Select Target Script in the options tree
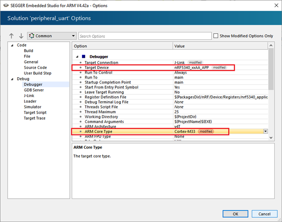The image size is (282, 222). (x=35, y=112)
